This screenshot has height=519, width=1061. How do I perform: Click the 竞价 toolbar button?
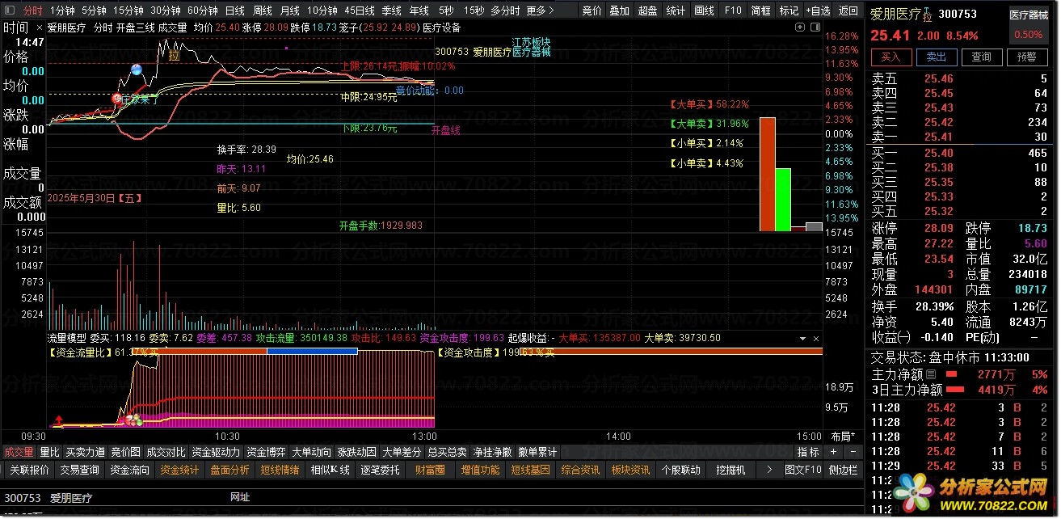point(592,11)
